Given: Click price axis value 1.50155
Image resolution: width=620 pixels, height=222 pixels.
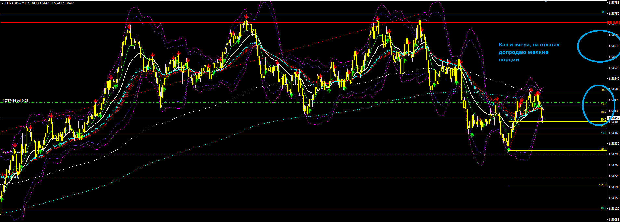Looking at the screenshot, I should [614, 198].
